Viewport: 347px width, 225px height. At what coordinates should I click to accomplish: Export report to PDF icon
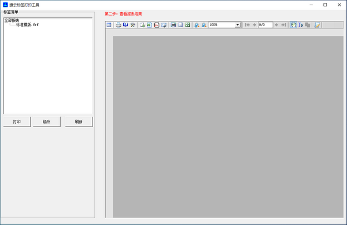157,25
